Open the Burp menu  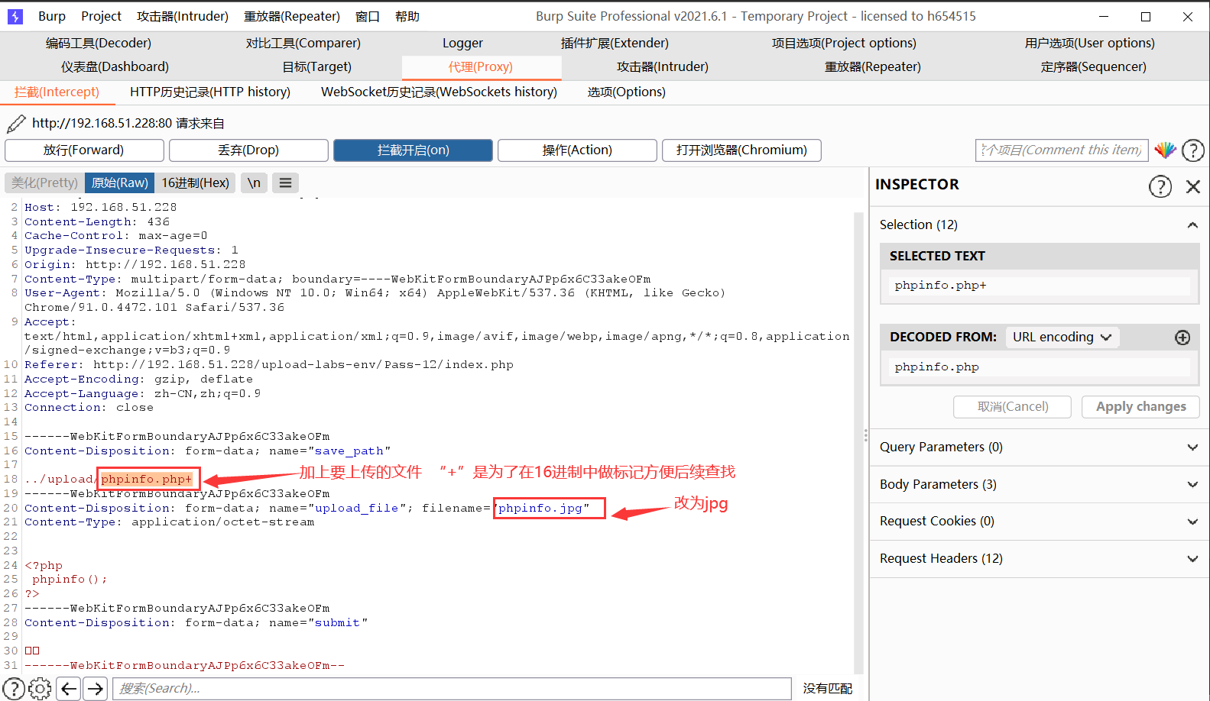click(52, 16)
